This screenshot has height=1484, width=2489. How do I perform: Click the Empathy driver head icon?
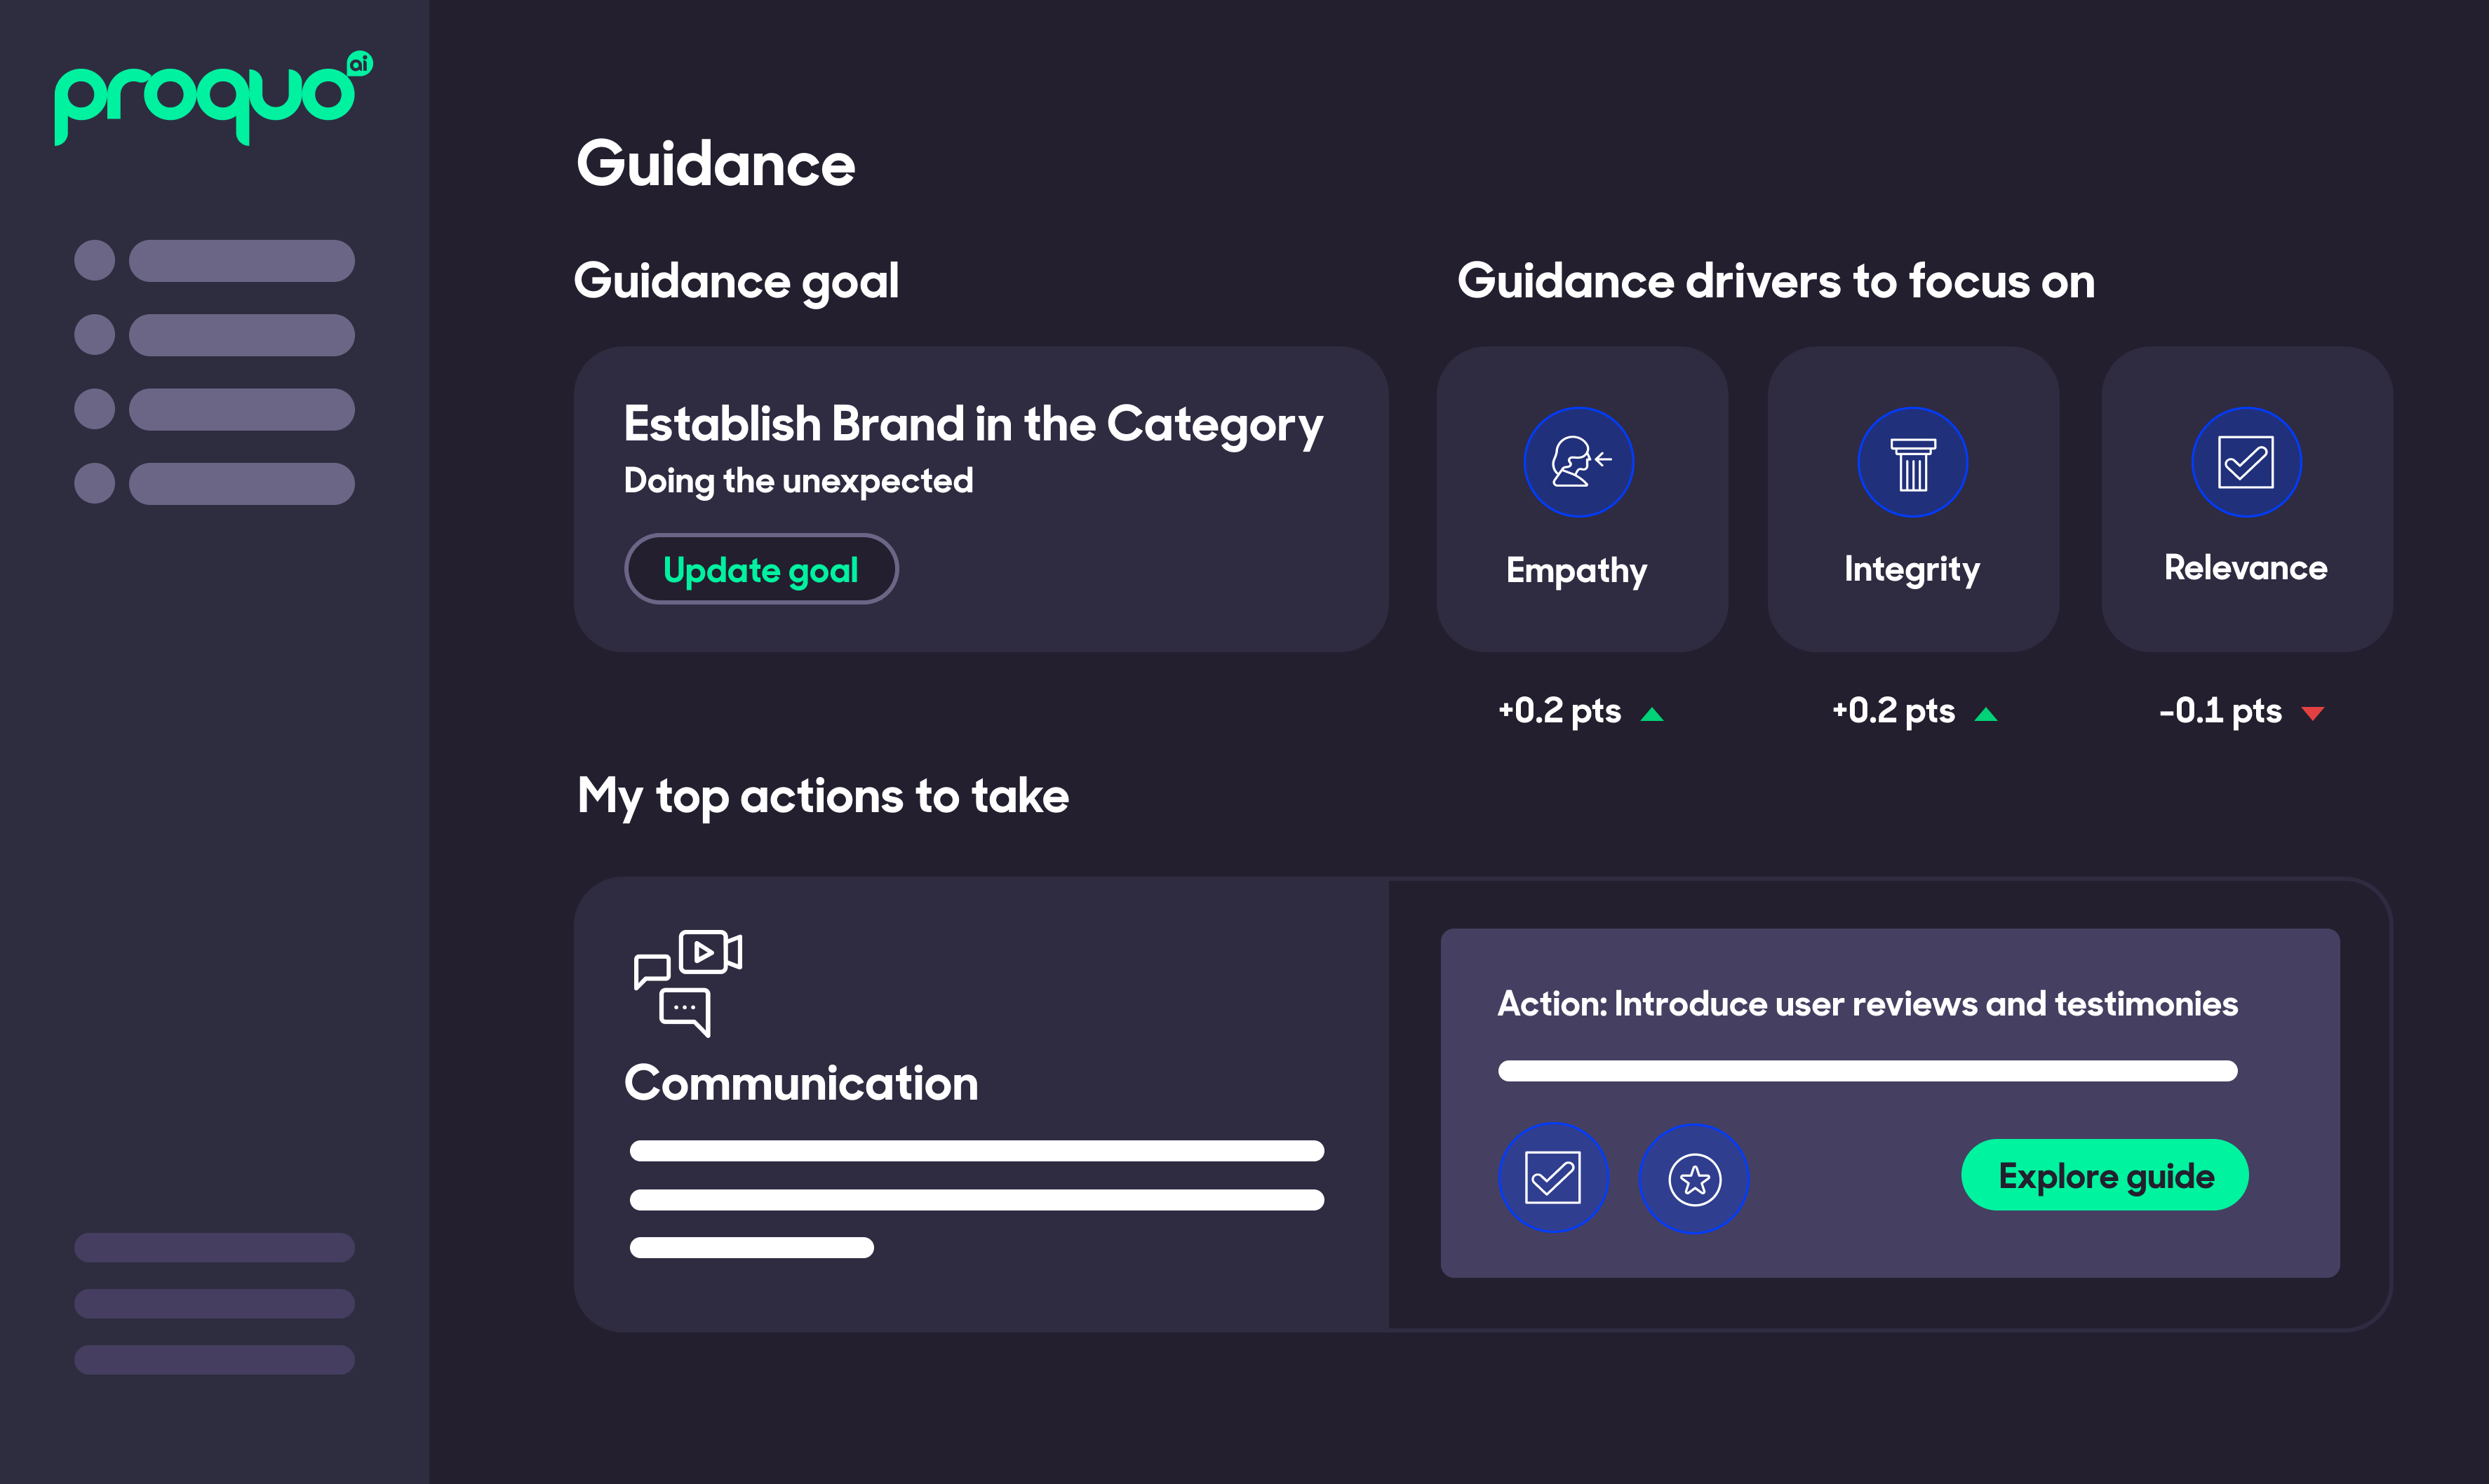(1578, 462)
